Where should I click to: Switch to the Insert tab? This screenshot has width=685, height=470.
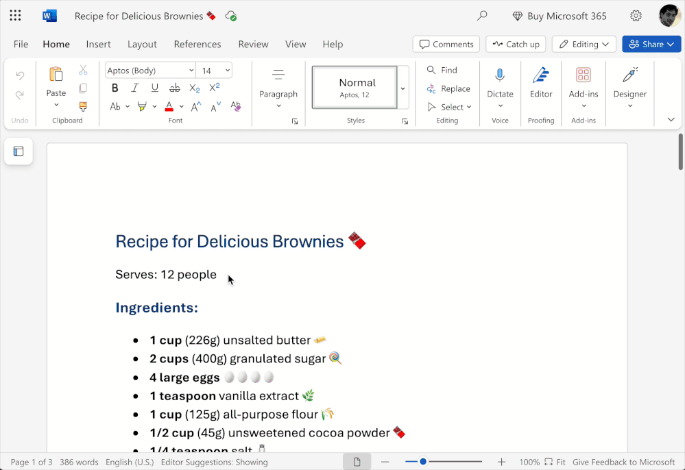coord(98,44)
